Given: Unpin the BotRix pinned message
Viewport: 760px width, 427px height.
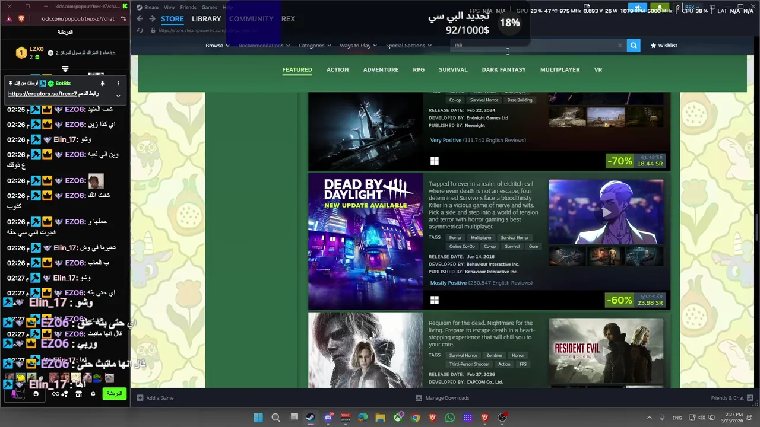Looking at the screenshot, I should (102, 84).
